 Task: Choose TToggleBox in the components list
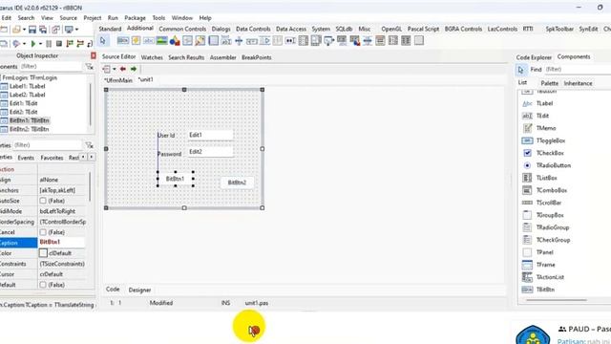(x=551, y=140)
